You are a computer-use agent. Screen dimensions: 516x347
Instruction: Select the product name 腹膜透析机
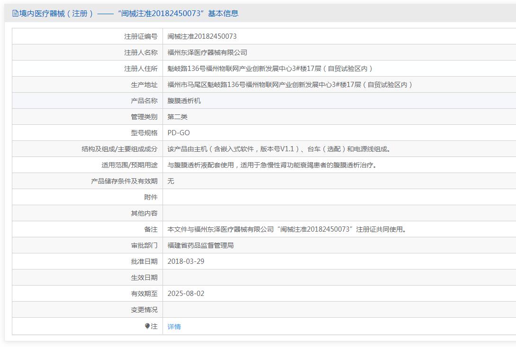coord(184,101)
